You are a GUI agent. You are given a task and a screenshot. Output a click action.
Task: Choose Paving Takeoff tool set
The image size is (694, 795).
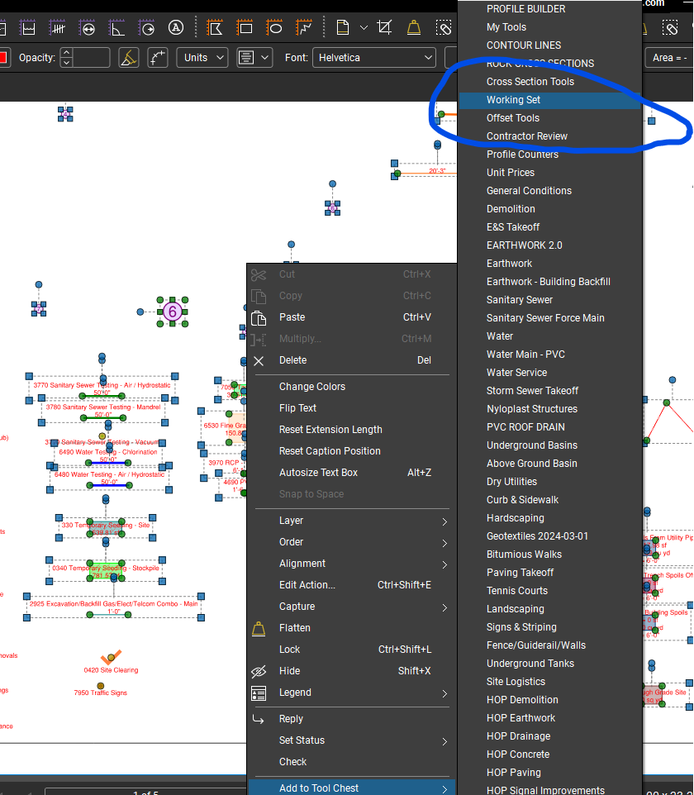tap(550, 573)
